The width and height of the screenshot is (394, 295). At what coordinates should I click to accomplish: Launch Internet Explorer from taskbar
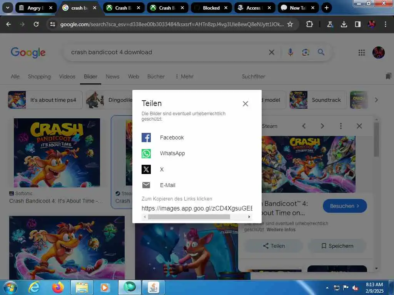[x=34, y=287]
